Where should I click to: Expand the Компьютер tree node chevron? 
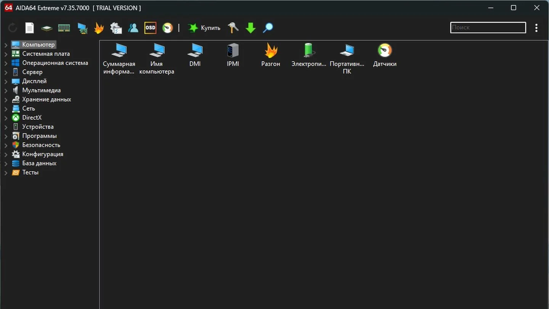(6, 45)
